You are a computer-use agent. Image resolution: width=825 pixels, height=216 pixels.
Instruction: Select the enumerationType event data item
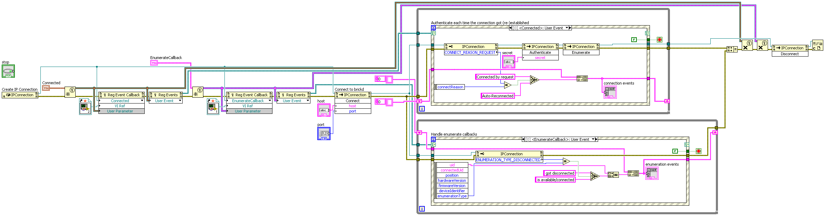[x=452, y=196]
